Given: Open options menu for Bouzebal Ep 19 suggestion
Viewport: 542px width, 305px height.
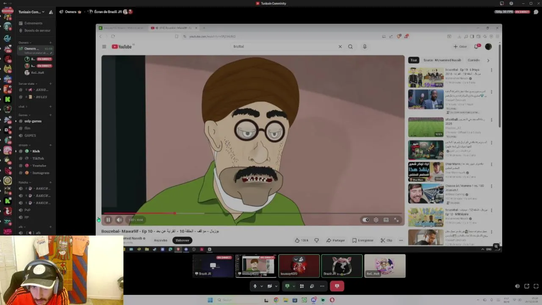Looking at the screenshot, I should 491,70.
